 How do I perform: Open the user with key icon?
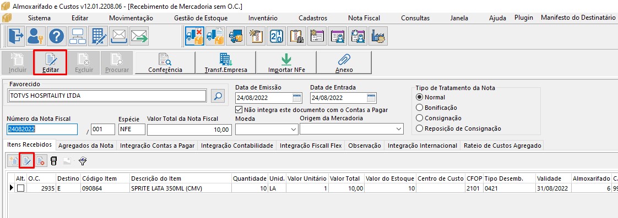pos(36,37)
